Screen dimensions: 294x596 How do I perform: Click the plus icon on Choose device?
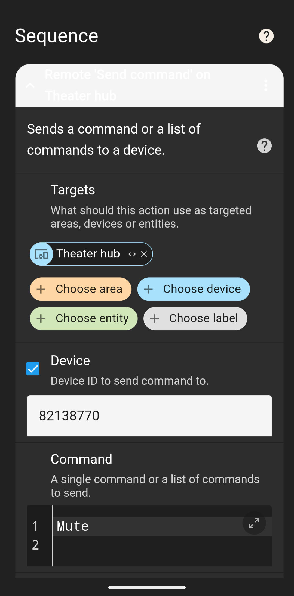click(148, 289)
